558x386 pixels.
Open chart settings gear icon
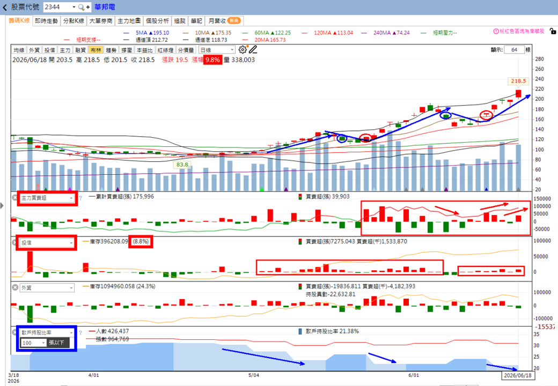243,50
